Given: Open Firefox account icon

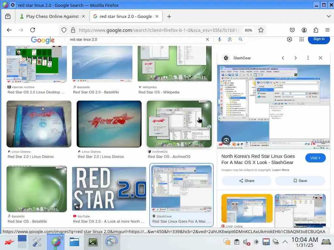Looking at the screenshot, I should point(304,30).
